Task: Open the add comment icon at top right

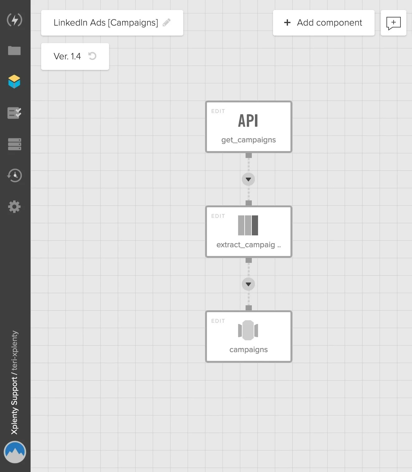Action: (x=393, y=22)
